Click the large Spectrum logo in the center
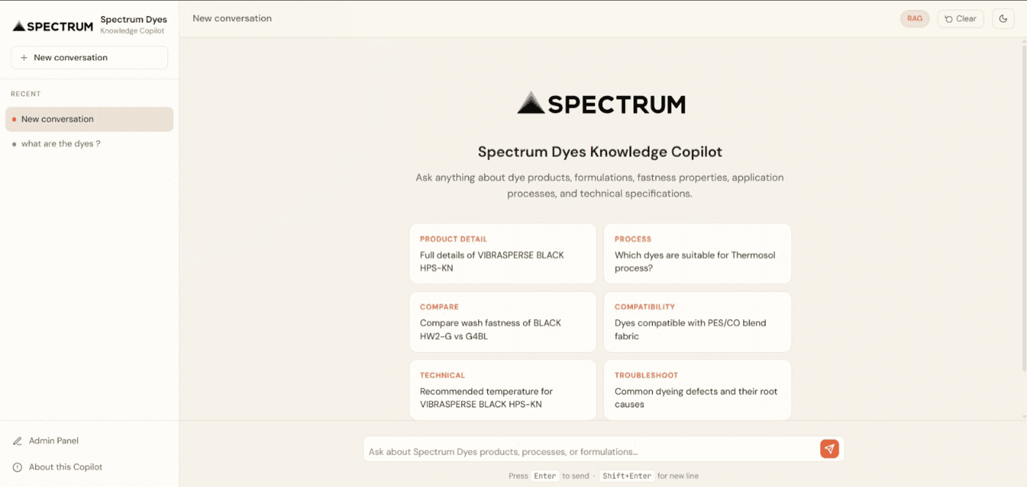Viewport: 1027px width, 487px height. 602,103
